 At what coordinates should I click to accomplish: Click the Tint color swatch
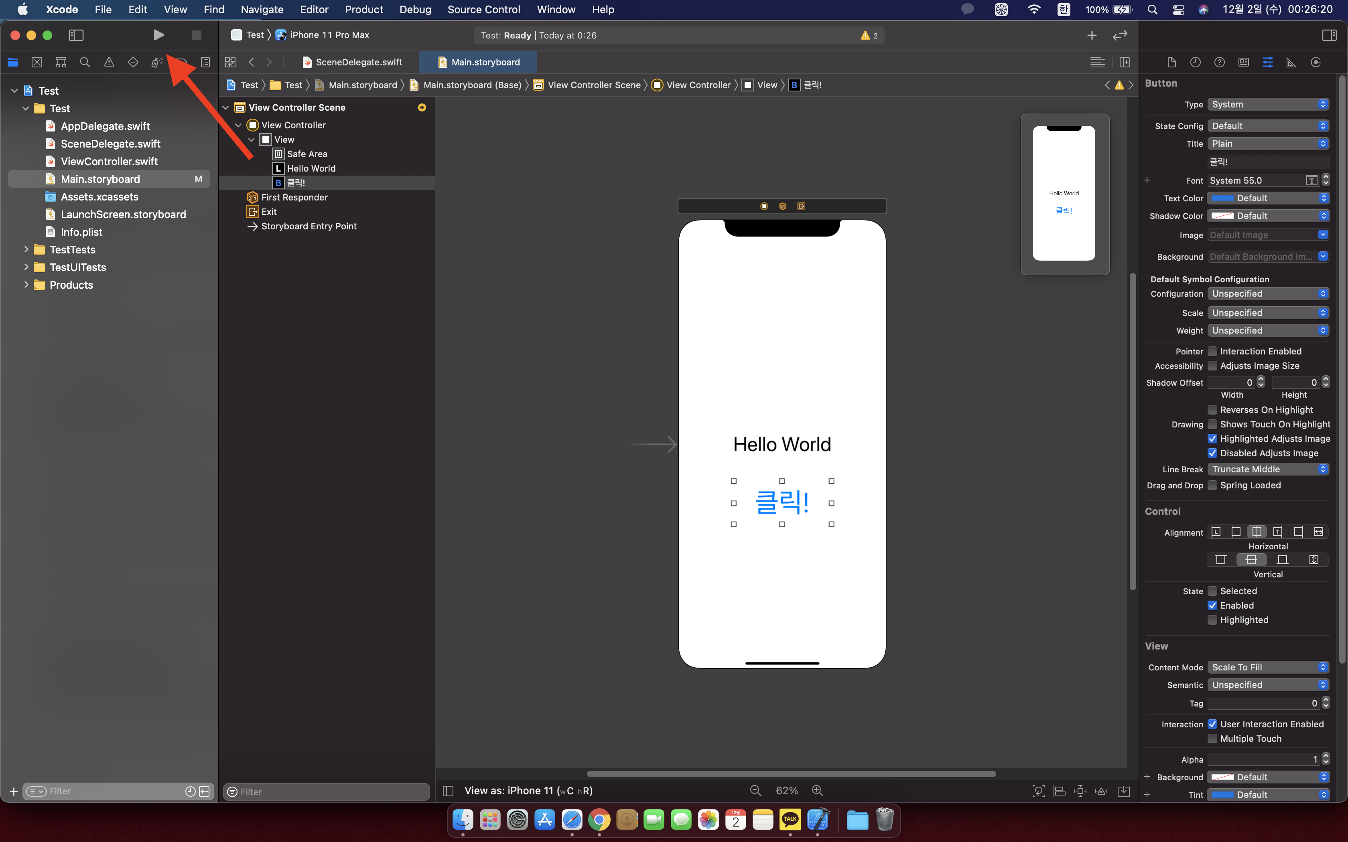click(1223, 795)
